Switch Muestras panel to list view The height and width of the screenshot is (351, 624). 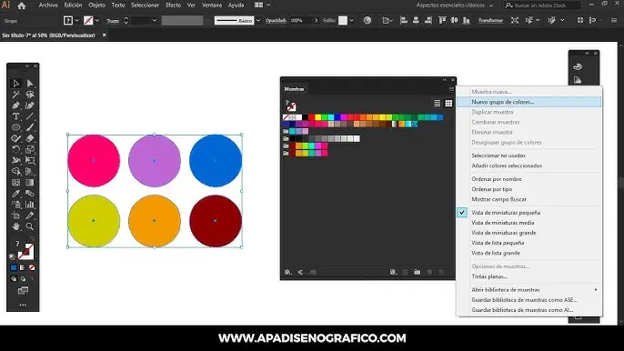tap(437, 104)
